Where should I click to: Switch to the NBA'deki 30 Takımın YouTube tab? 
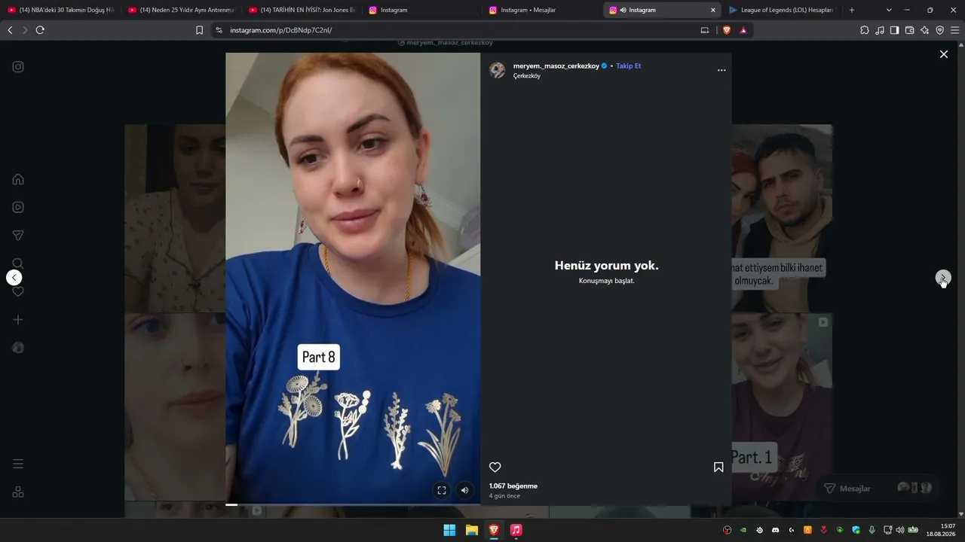[60, 10]
